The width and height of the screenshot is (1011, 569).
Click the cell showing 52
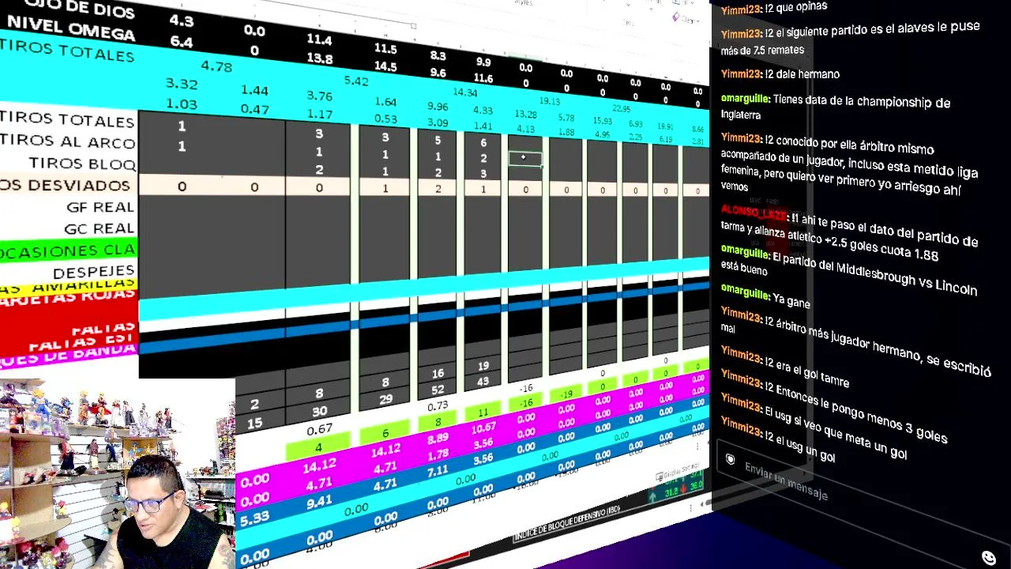click(438, 390)
